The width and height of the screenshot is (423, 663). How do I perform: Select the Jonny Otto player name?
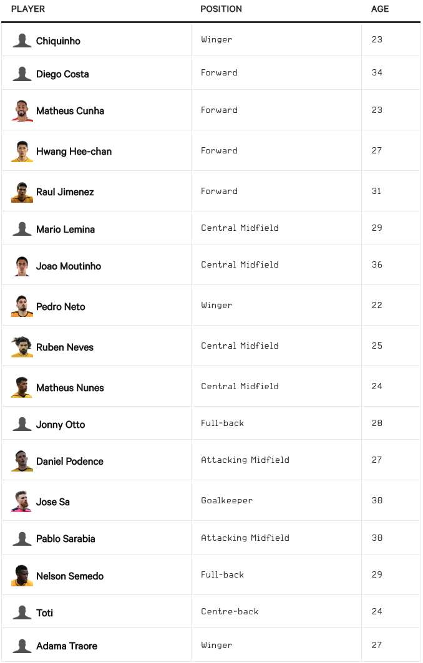[61, 425]
